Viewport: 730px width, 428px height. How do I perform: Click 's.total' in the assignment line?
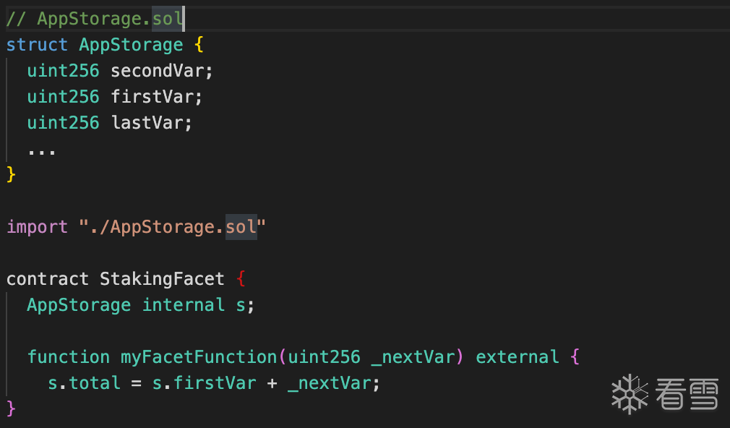point(84,383)
